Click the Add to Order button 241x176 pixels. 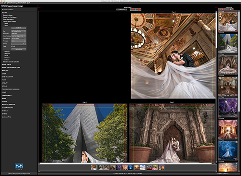19,49
